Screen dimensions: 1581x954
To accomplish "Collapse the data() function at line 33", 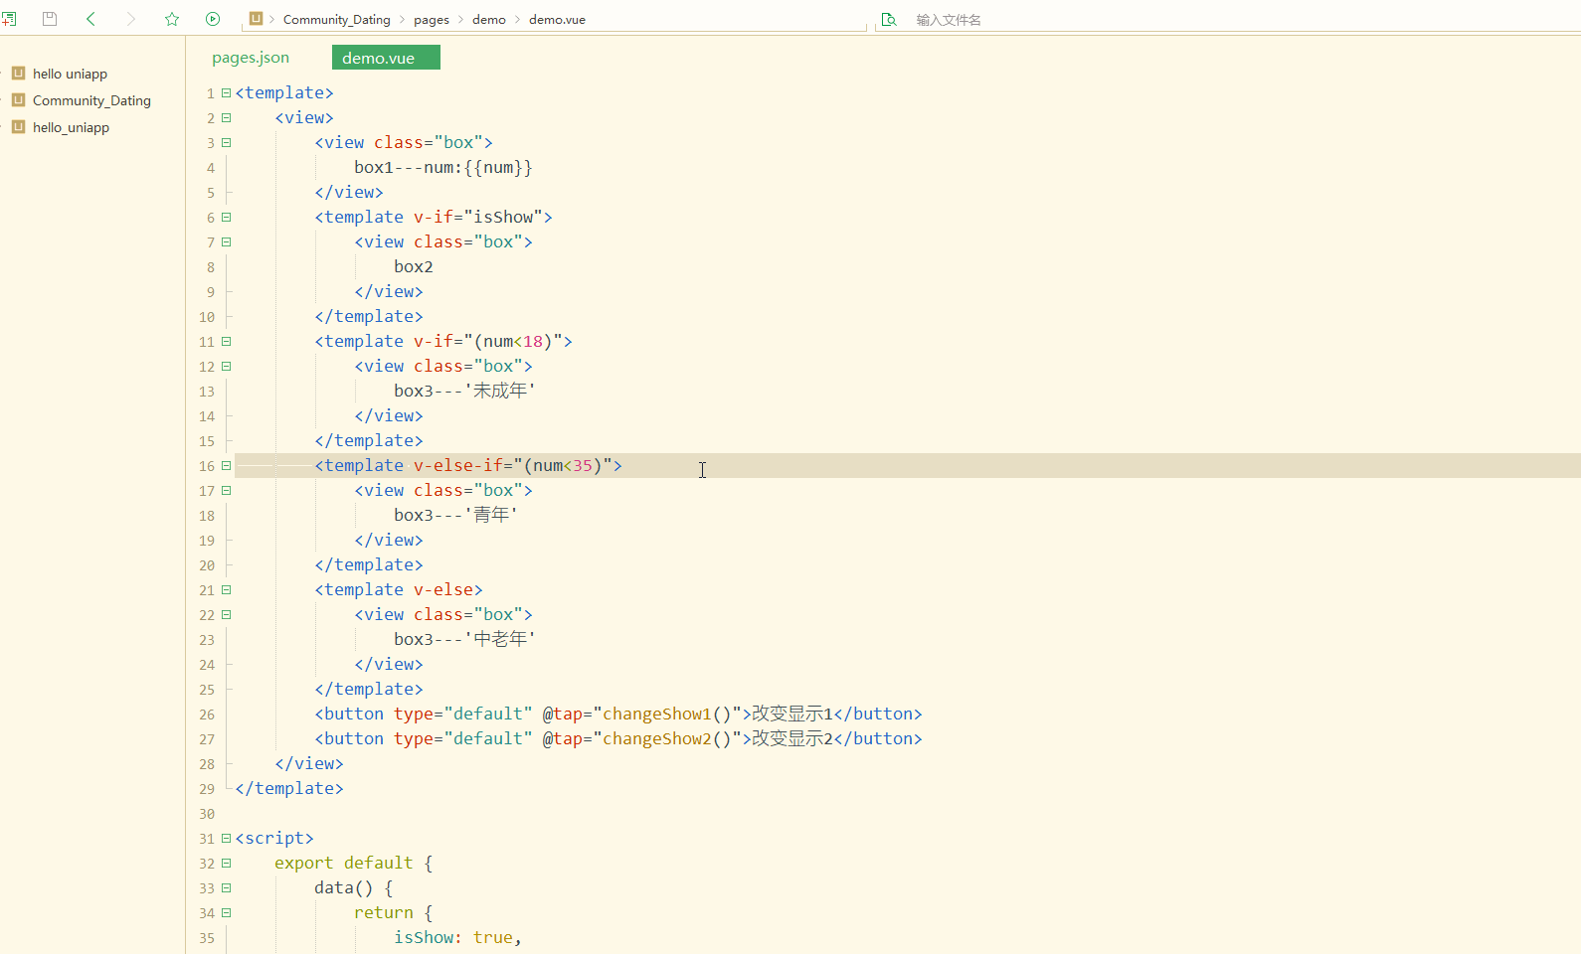I will (226, 887).
